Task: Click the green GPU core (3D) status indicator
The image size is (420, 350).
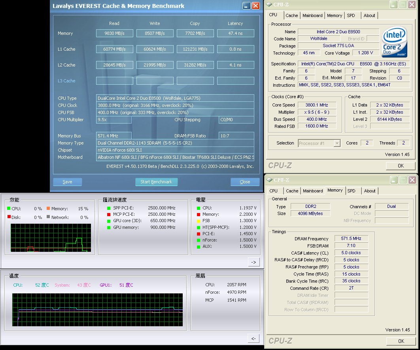Action: (x=109, y=221)
